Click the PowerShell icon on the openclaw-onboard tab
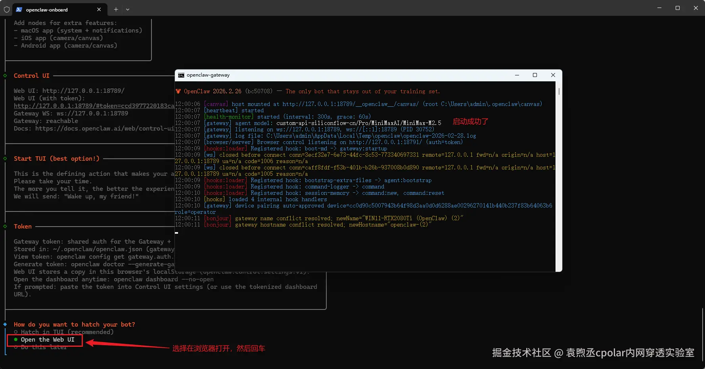 (x=19, y=10)
